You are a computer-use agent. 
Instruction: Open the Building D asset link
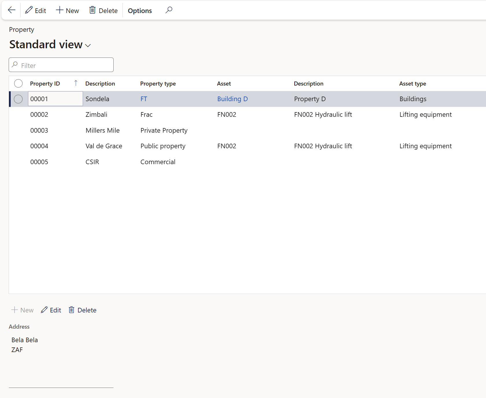[232, 99]
